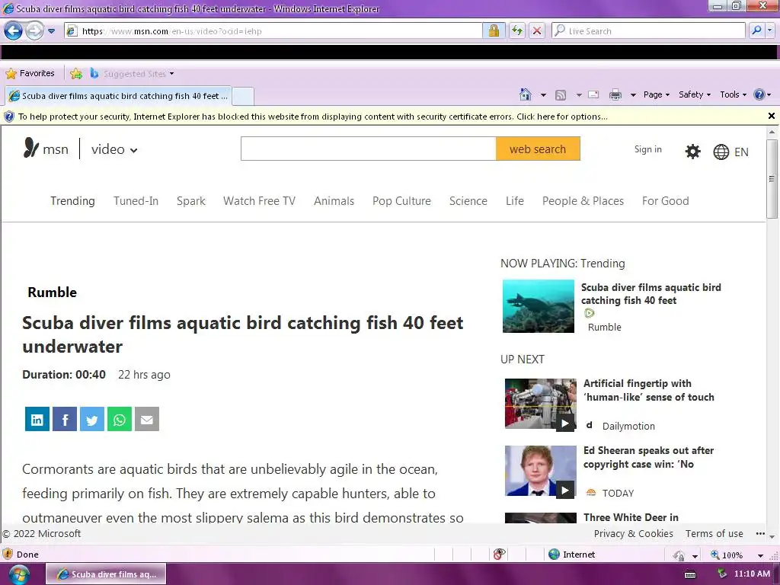Share the video by email icon
The height and width of the screenshot is (585, 780).
[147, 420]
